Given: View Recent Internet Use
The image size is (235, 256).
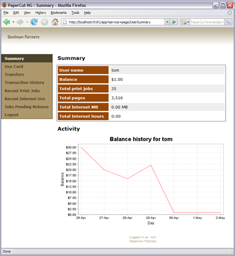Looking at the screenshot, I should click(x=25, y=99).
